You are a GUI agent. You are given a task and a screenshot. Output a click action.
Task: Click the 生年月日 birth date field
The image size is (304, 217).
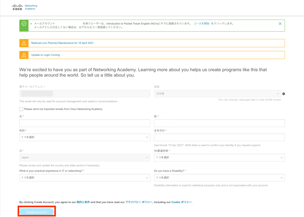pos(219,137)
